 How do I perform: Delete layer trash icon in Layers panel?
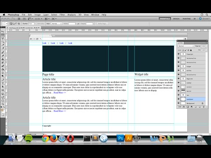[x=204, y=107]
